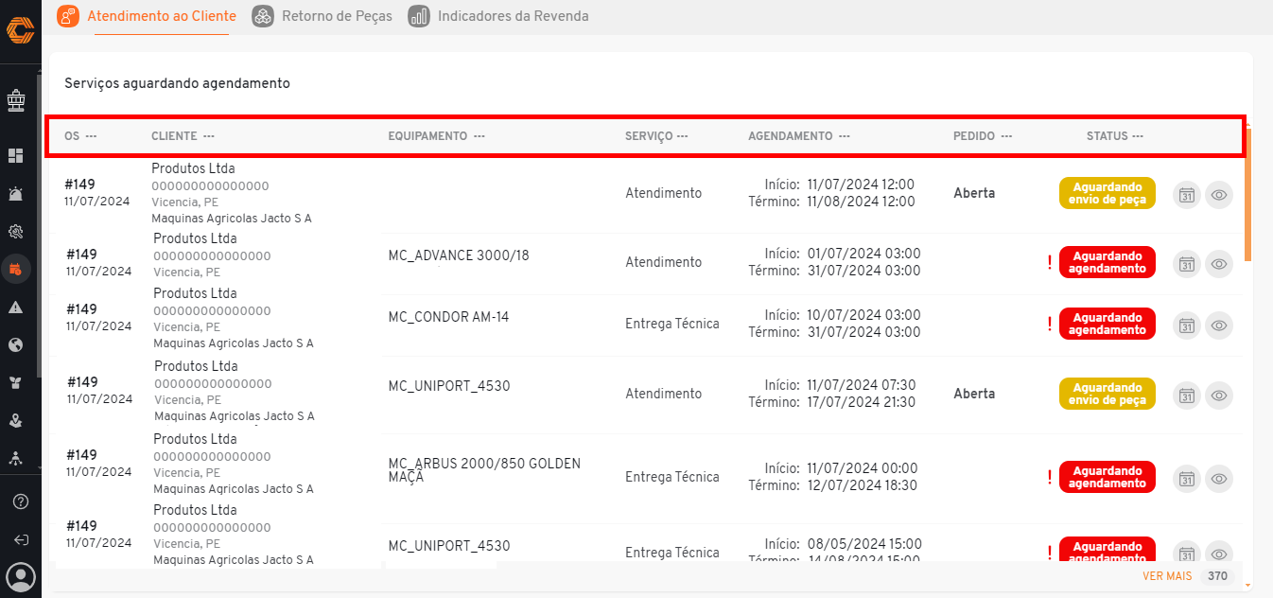View details eye icon for MC_ARBUS 2000/850
This screenshot has height=598, width=1273.
1219,479
